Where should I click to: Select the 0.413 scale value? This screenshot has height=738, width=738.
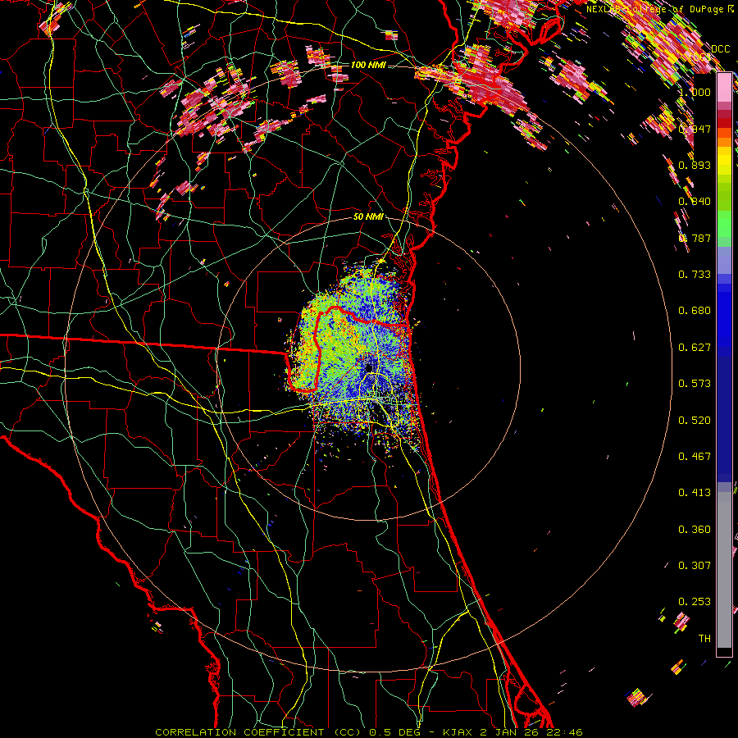tap(695, 493)
